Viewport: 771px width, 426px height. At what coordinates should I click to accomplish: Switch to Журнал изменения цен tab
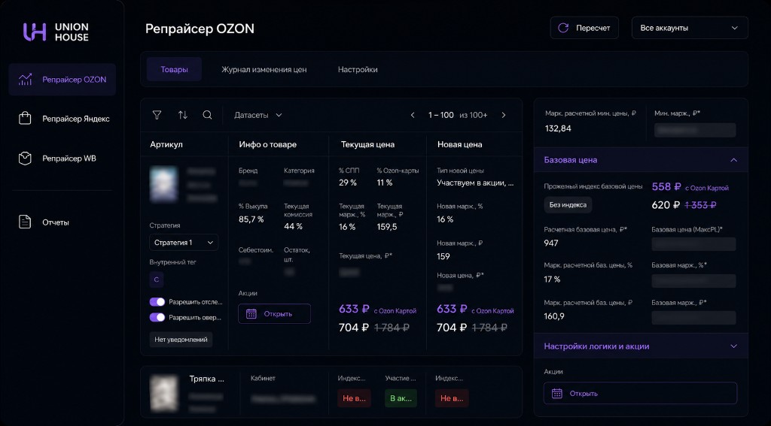(264, 69)
